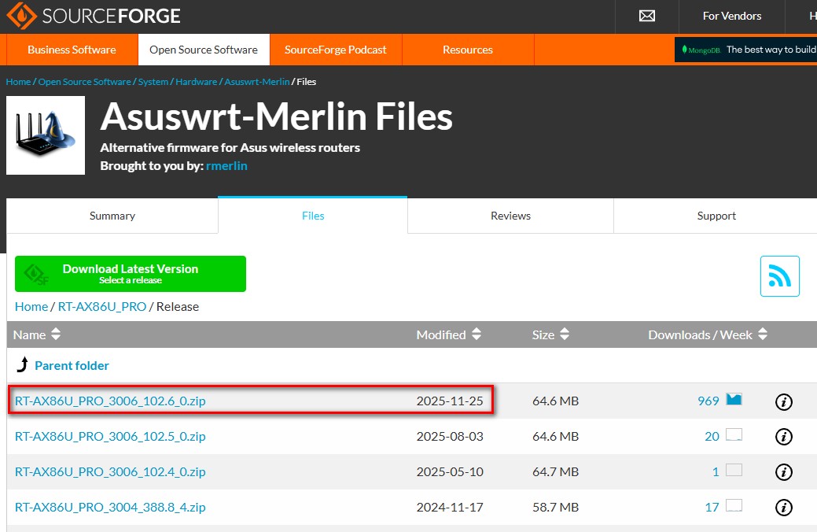
Task: Download RT-AX86U_PRO_3006_102.5_0.zip
Action: [x=110, y=437]
